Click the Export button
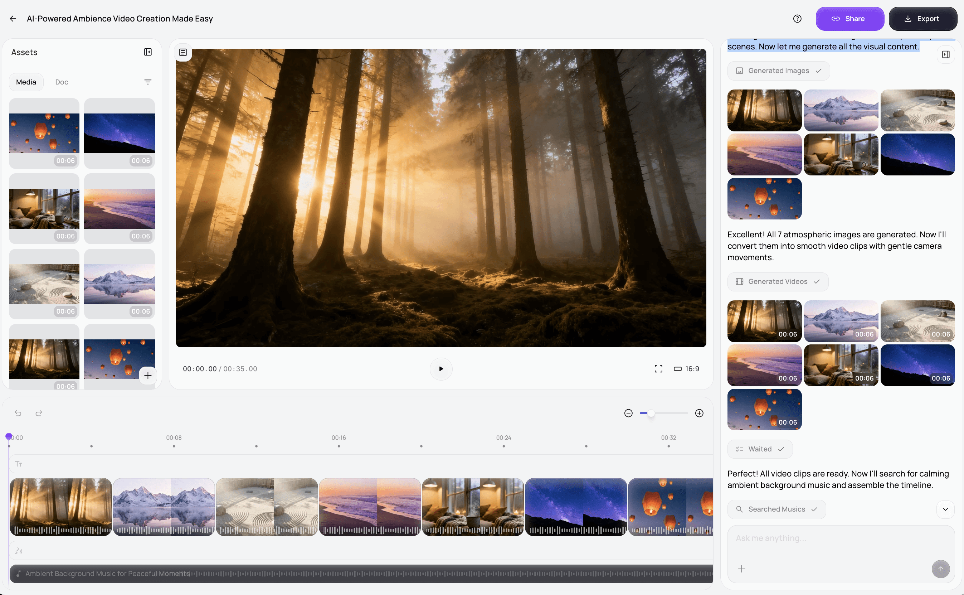 pos(922,19)
